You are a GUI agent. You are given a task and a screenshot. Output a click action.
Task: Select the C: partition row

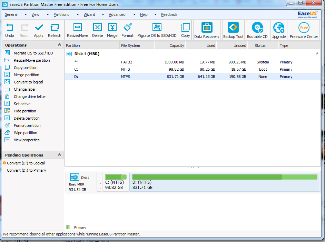[193, 69]
